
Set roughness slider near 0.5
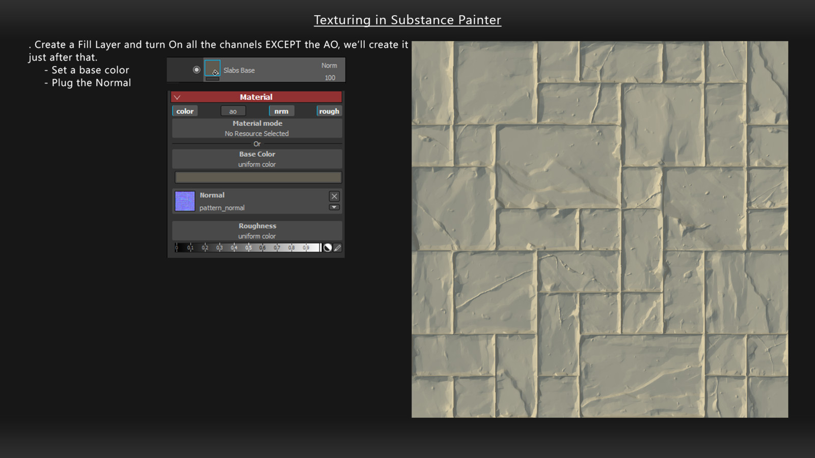[x=248, y=247]
